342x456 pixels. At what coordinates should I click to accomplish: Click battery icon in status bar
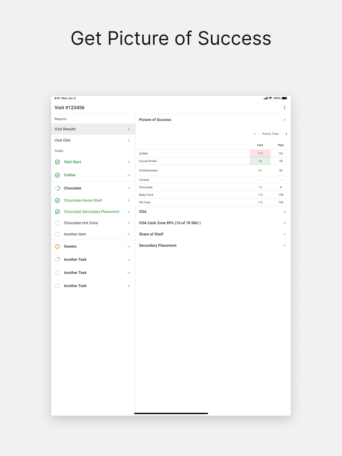[285, 98]
